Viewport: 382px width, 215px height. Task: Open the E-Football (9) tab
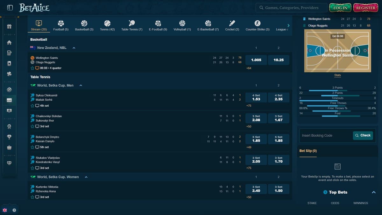158,25
